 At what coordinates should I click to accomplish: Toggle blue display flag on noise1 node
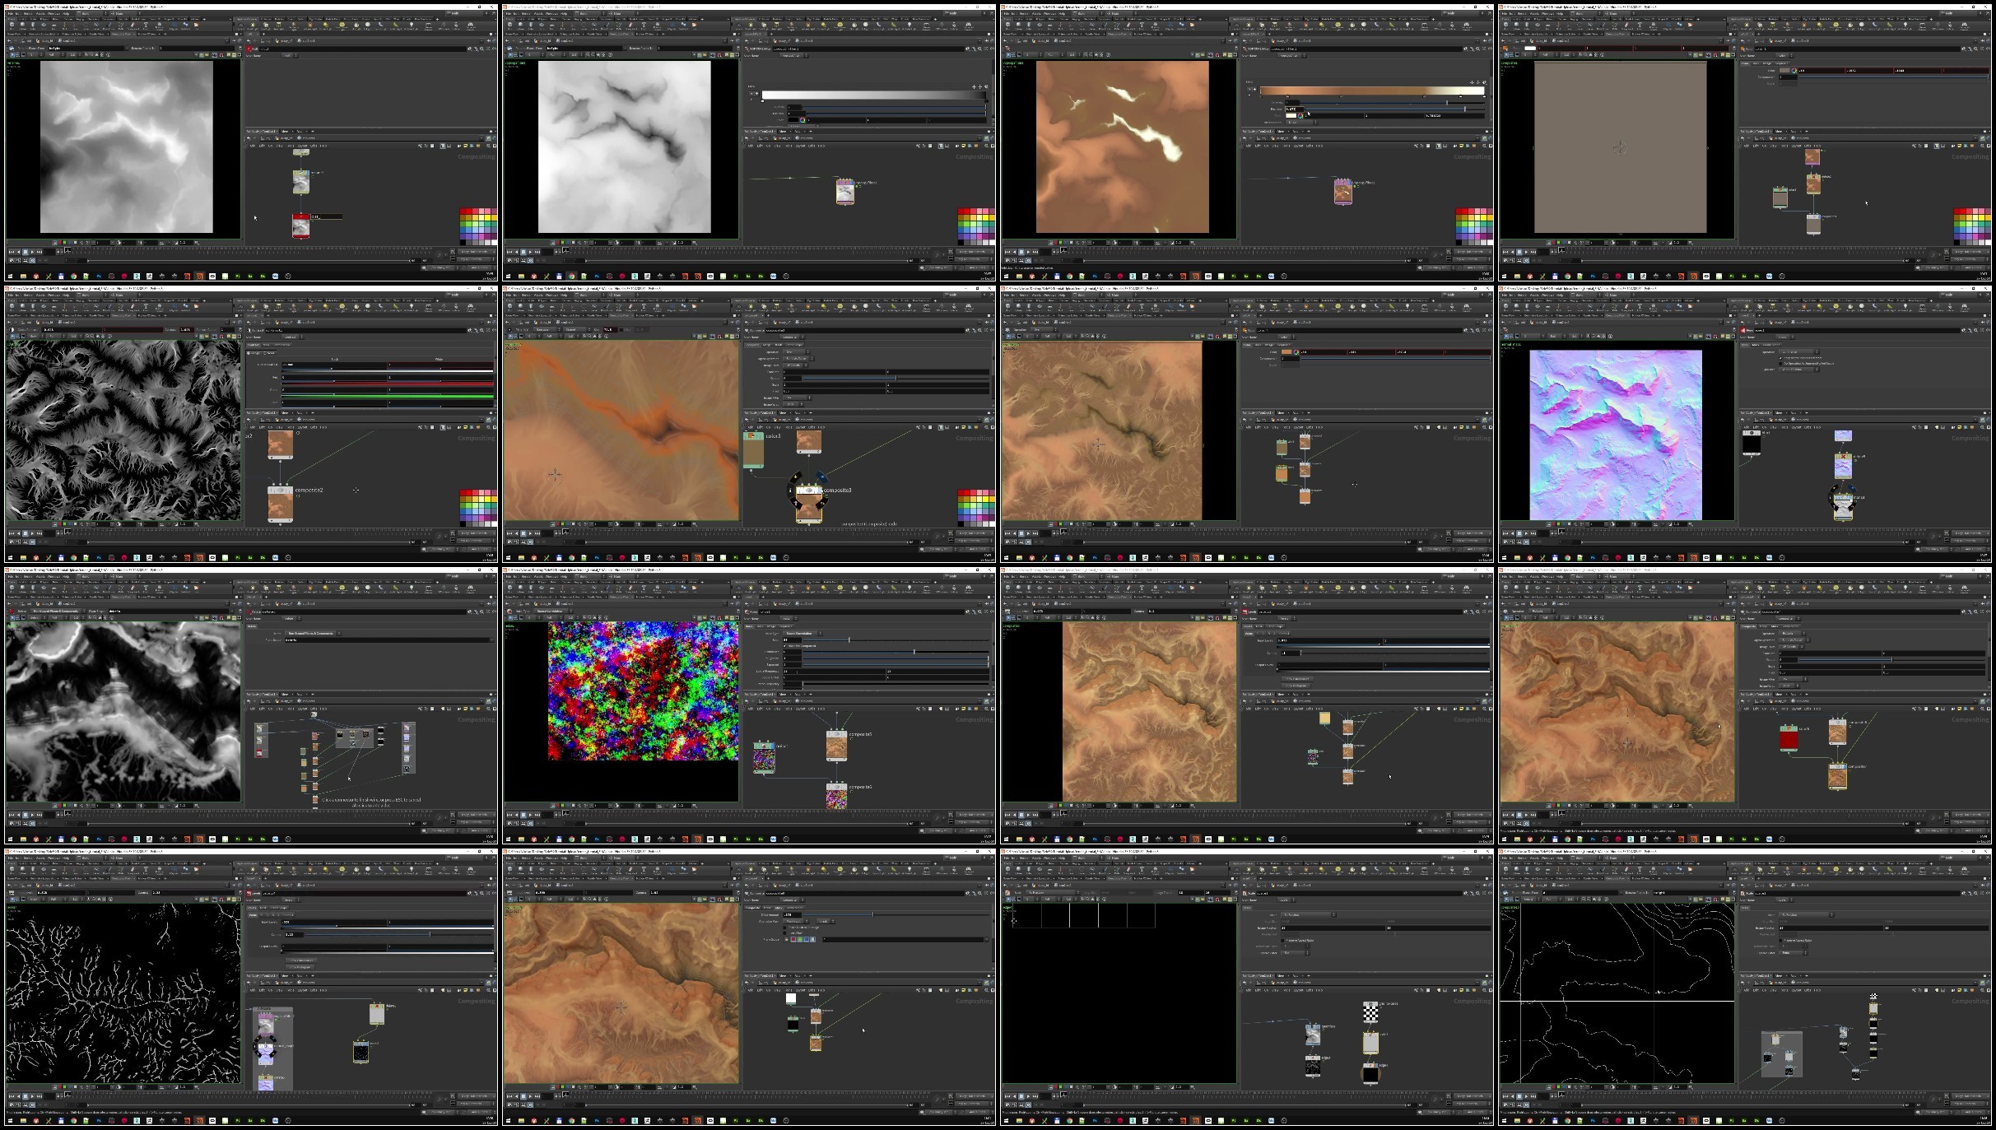pyautogui.click(x=775, y=746)
